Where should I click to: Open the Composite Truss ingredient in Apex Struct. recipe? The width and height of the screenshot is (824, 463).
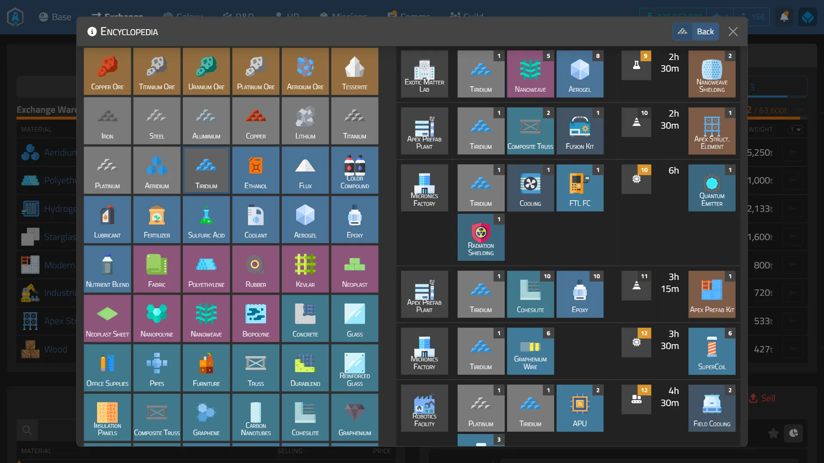point(530,131)
